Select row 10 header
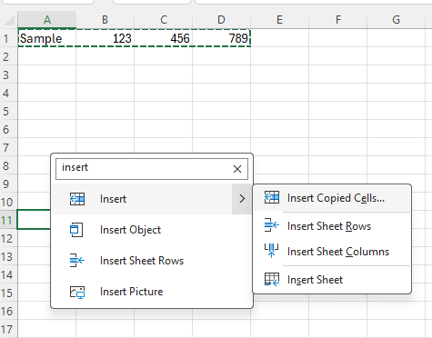Screen dimensions: 432x338 (8, 202)
